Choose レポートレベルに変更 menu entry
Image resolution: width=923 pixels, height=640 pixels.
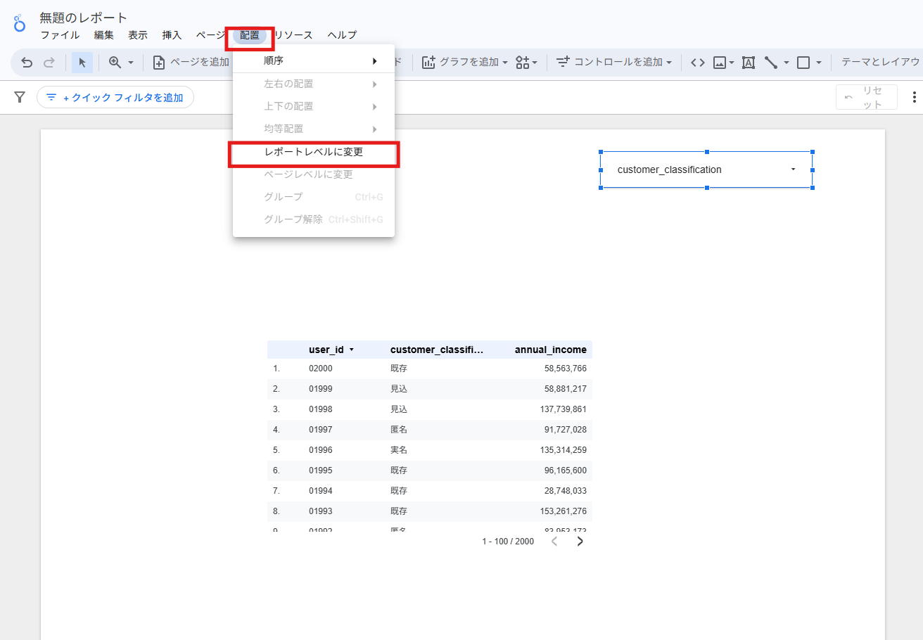[x=314, y=152]
